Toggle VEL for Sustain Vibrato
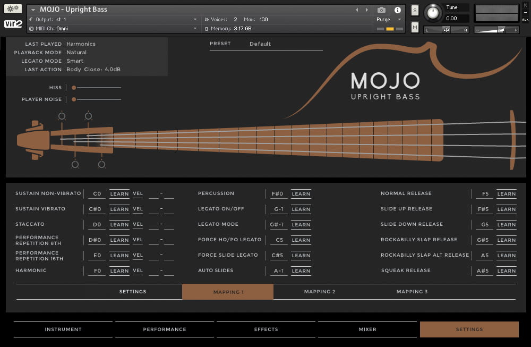The height and width of the screenshot is (347, 531). [x=138, y=209]
